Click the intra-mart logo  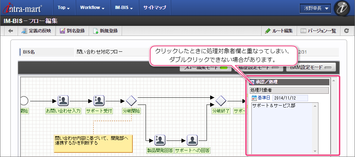coord(22,8)
